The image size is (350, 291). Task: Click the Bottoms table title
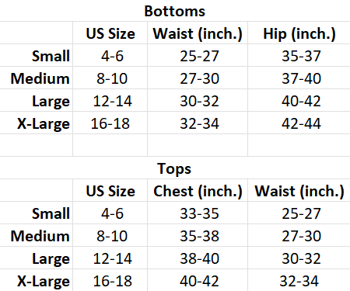(x=174, y=11)
